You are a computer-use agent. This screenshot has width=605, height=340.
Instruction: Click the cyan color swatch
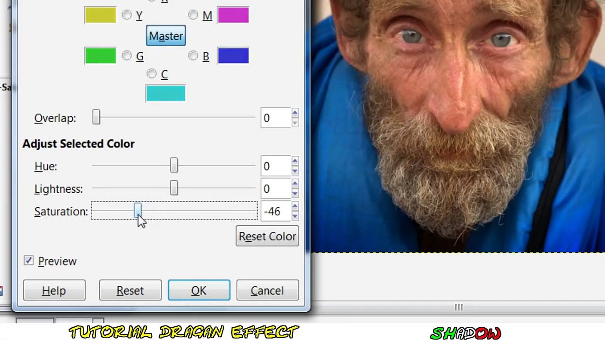165,93
